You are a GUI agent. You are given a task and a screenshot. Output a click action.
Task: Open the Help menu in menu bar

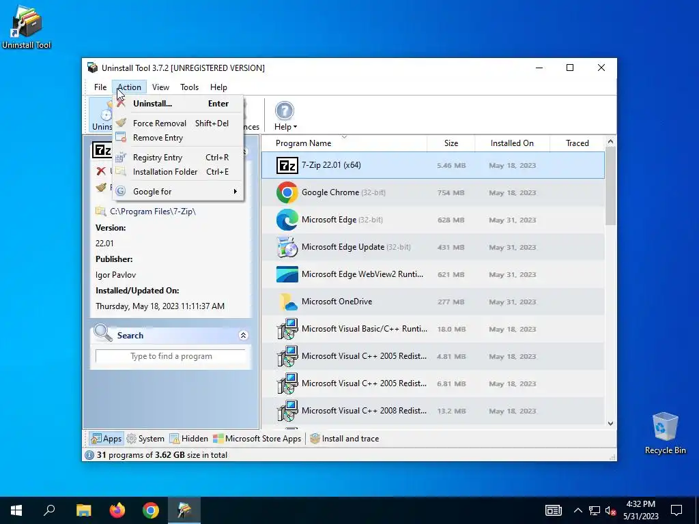tap(218, 87)
